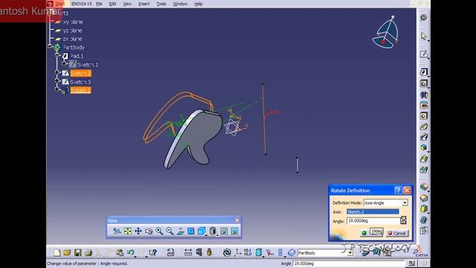
Task: Activate the Pan view tool
Action: 138,232
